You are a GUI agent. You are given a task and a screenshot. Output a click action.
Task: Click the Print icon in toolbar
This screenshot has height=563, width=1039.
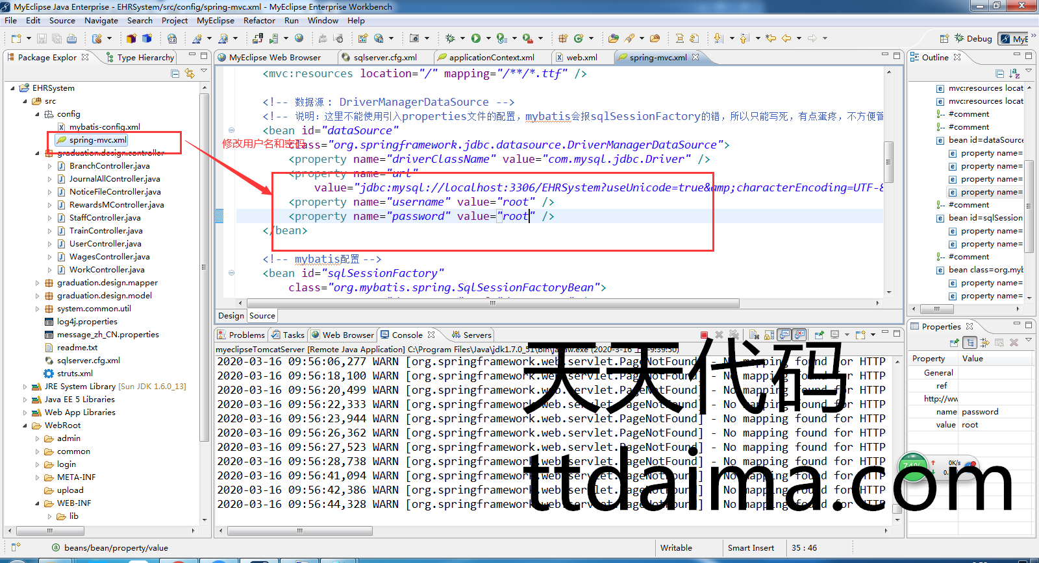[x=71, y=39]
